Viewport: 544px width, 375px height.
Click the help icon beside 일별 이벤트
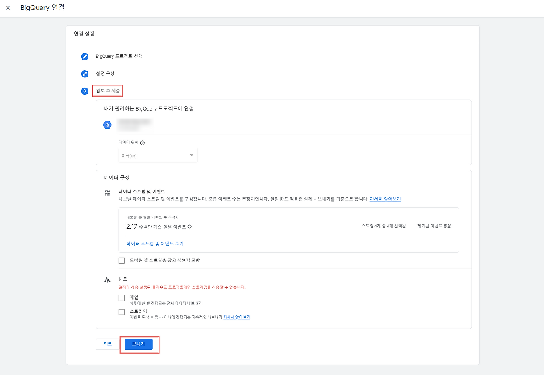pyautogui.click(x=190, y=227)
